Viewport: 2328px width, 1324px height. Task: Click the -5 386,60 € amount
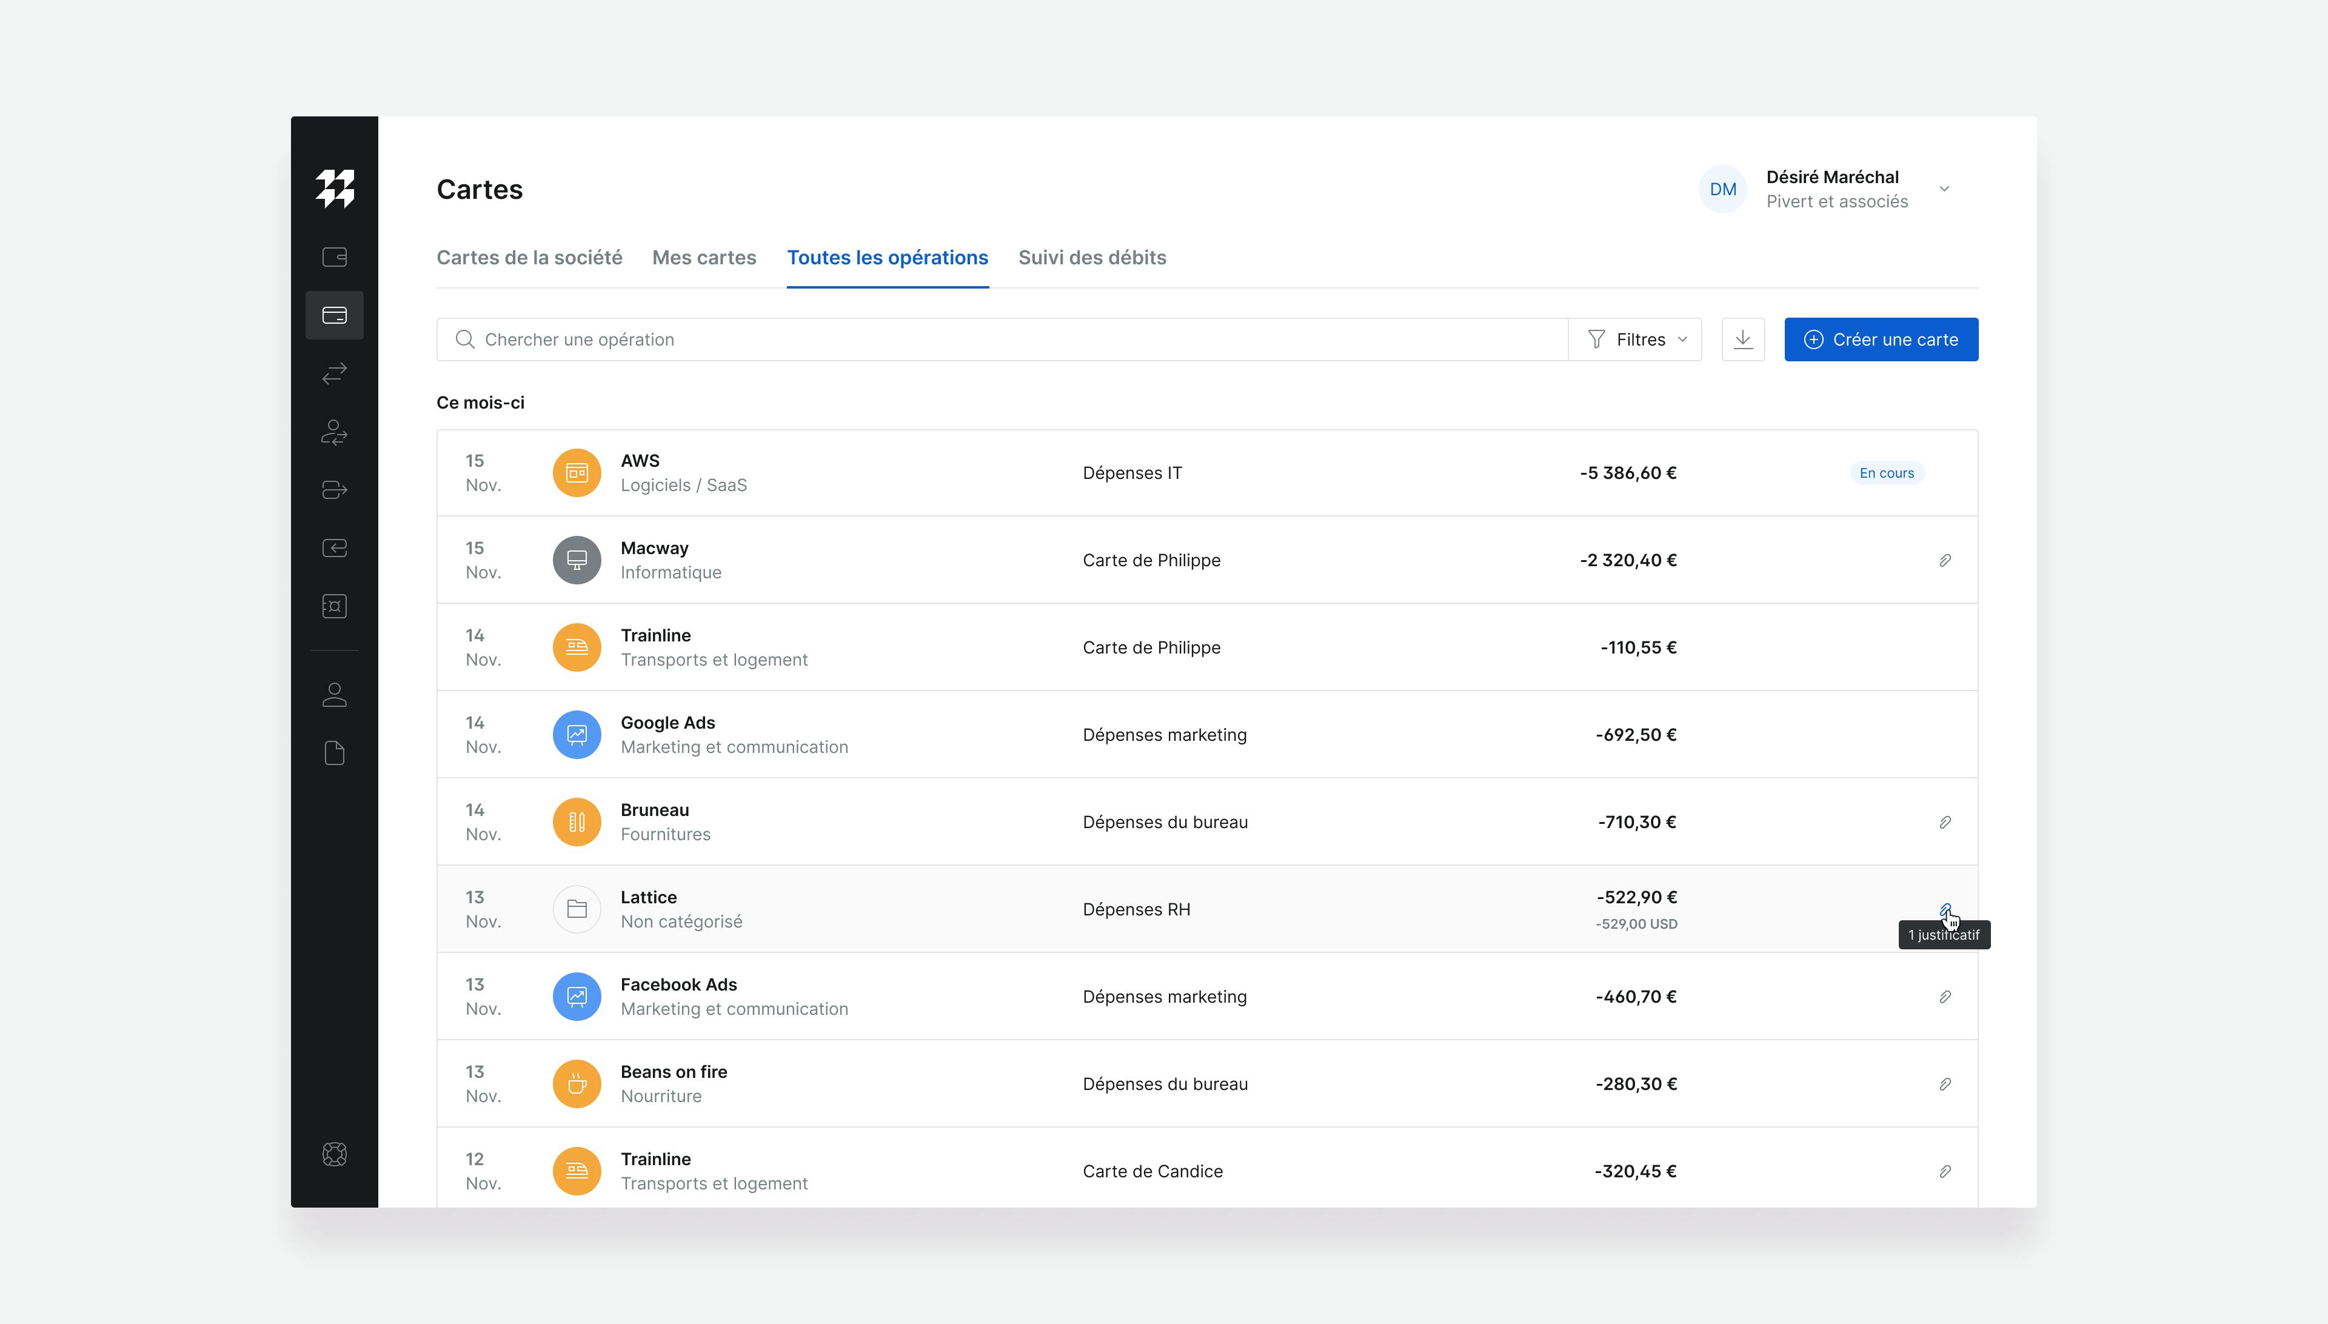click(1628, 473)
